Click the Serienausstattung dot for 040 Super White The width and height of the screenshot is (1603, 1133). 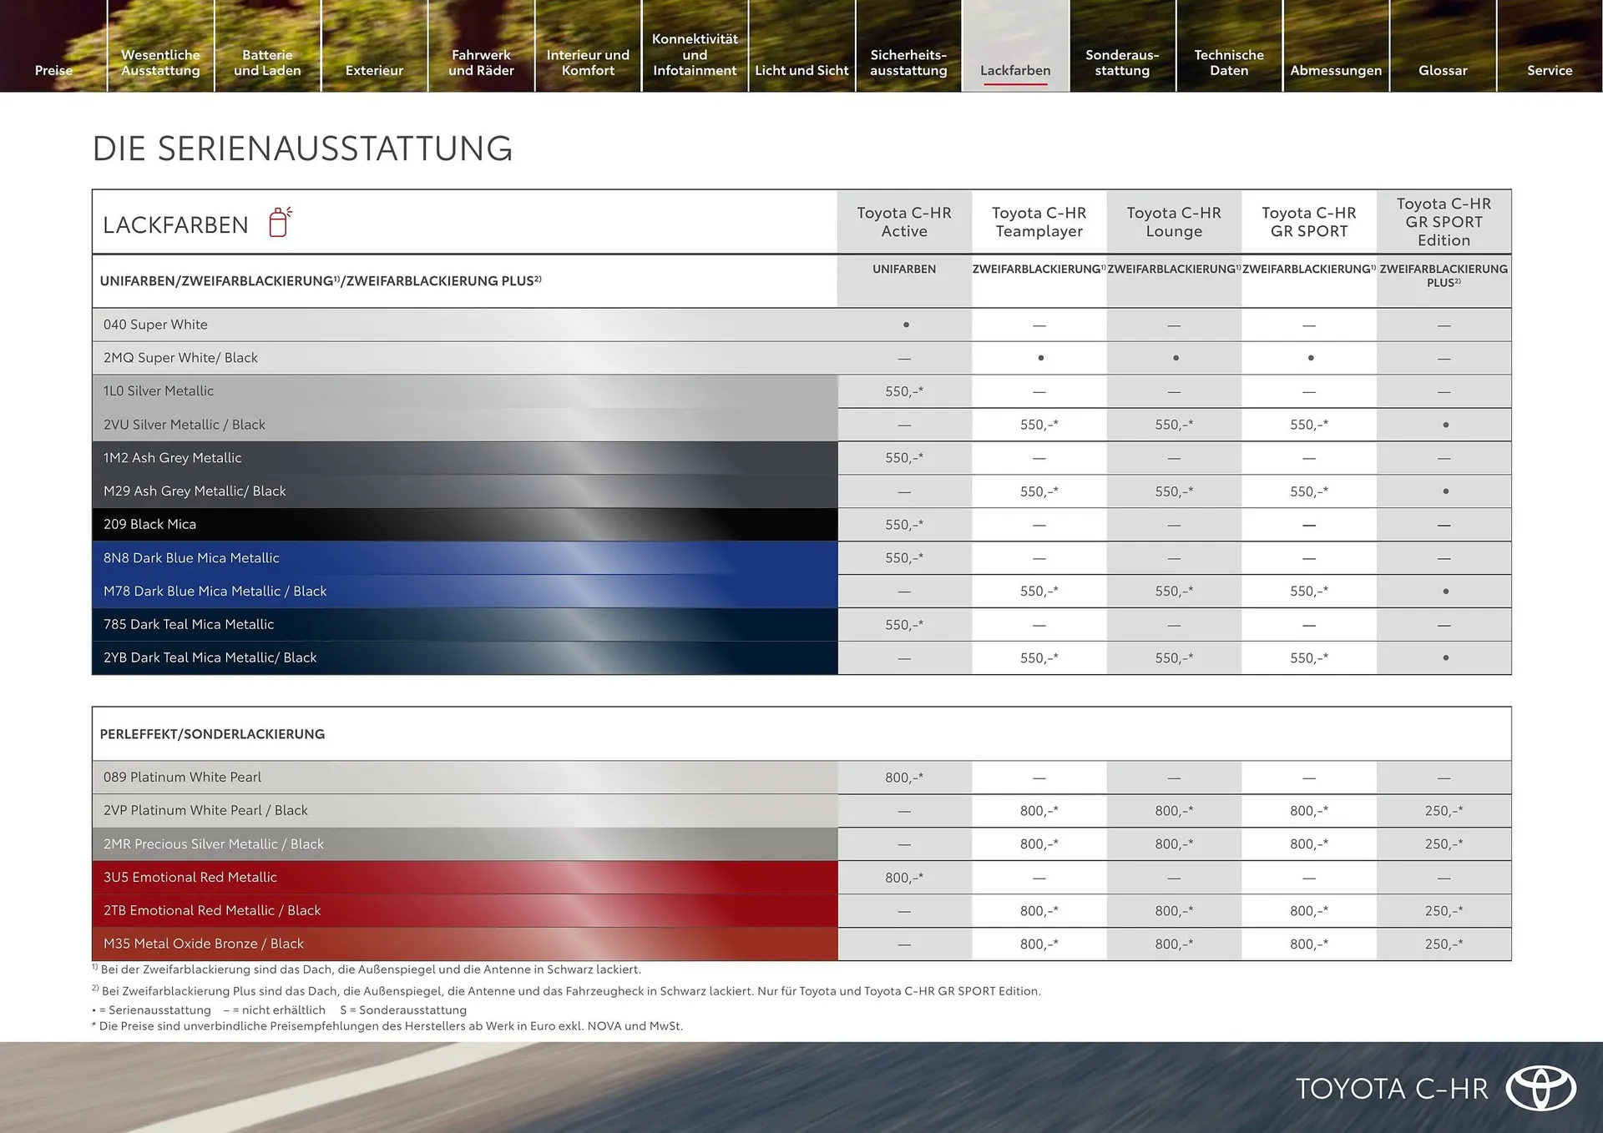coord(903,325)
